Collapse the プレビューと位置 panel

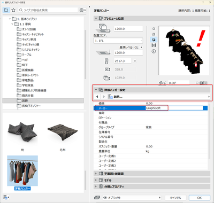coord(96,18)
